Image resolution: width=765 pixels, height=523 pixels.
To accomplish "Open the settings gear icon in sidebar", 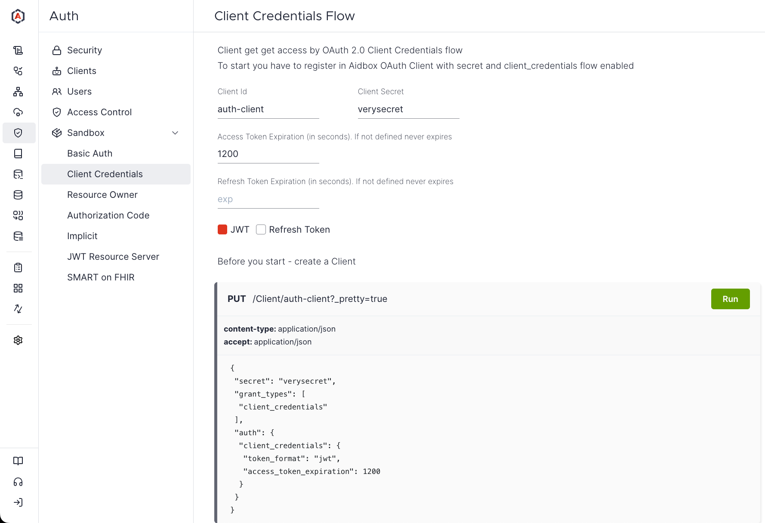I will tap(18, 340).
